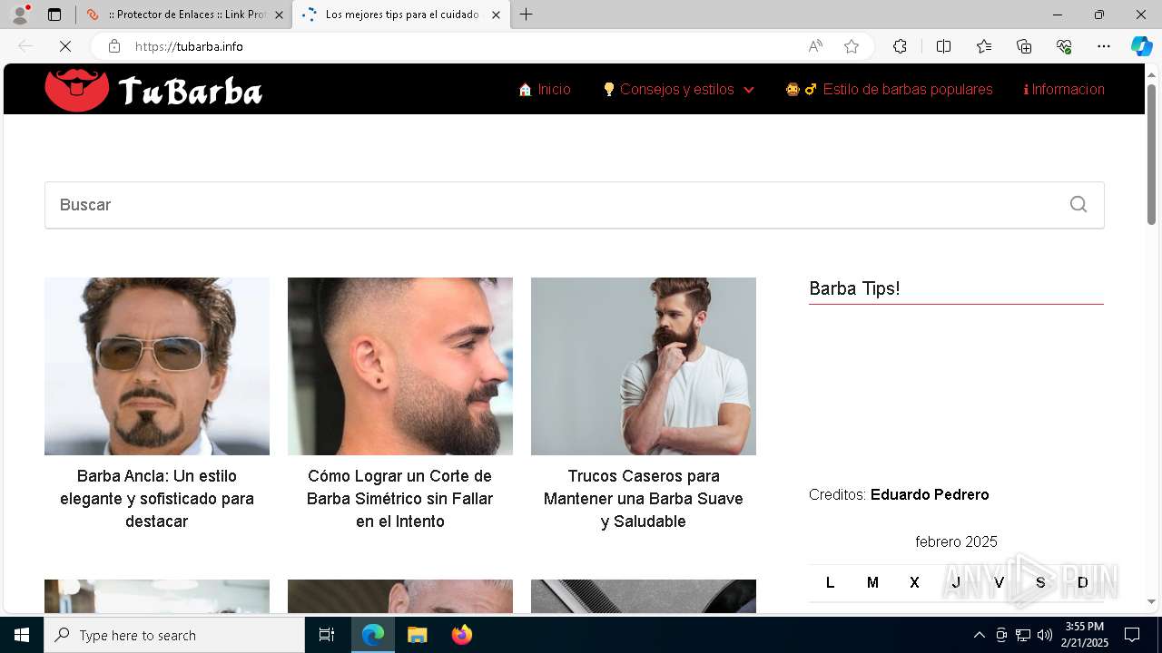Viewport: 1162px width, 653px height.
Task: Open Estilo de barbas populares menu
Action: 889,89
